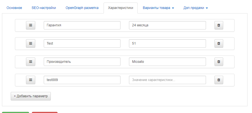Click the drag handle of the Test row
Screen dimensions: 252x113
[x=30, y=43]
